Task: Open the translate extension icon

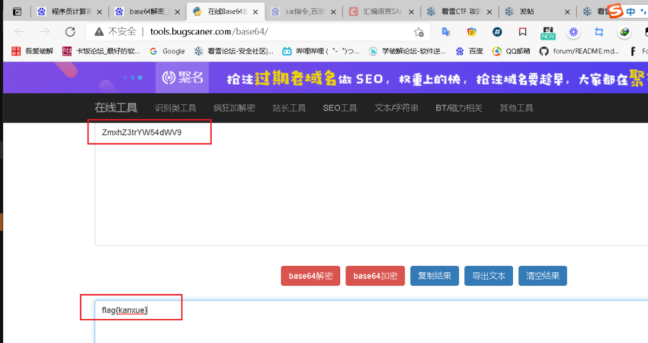Action: pyautogui.click(x=446, y=32)
